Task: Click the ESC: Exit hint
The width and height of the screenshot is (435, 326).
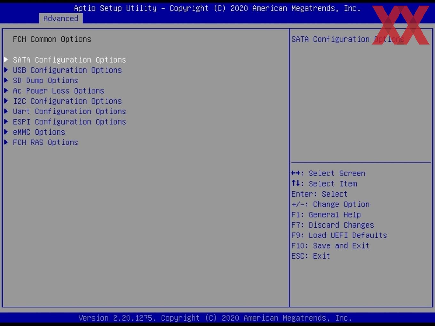Action: 311,256
